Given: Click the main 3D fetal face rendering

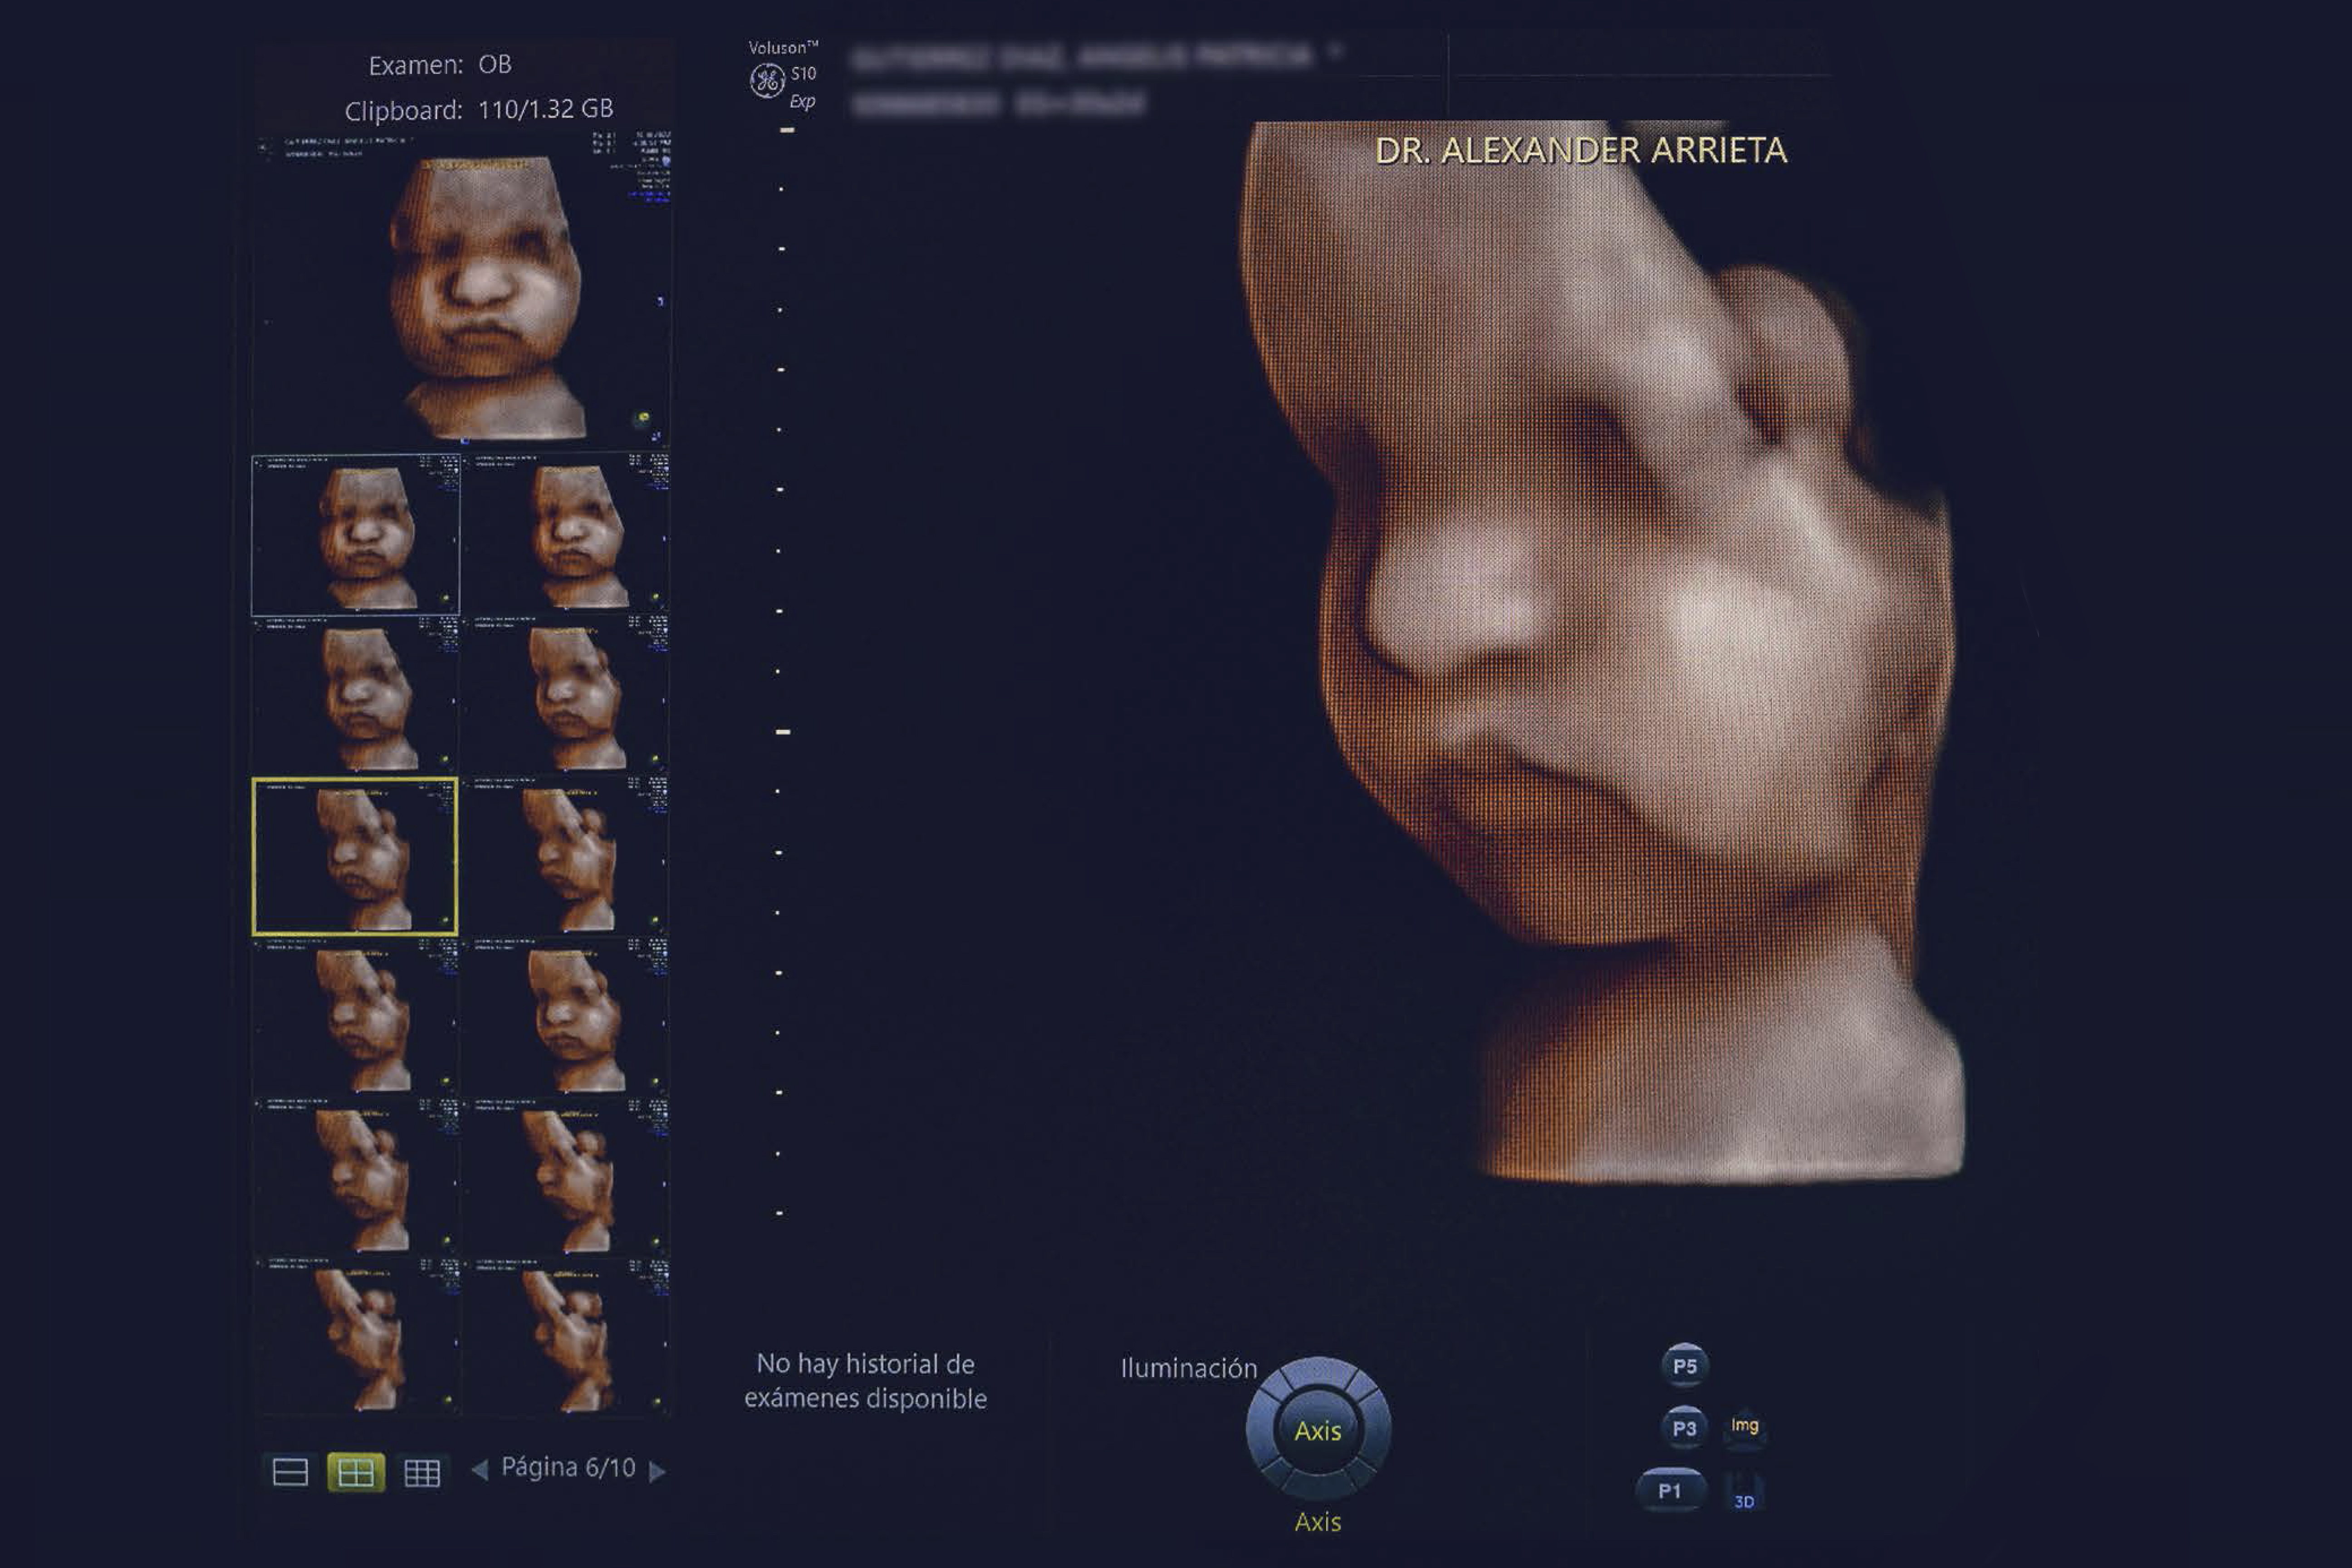Looking at the screenshot, I should pyautogui.click(x=1600, y=650).
